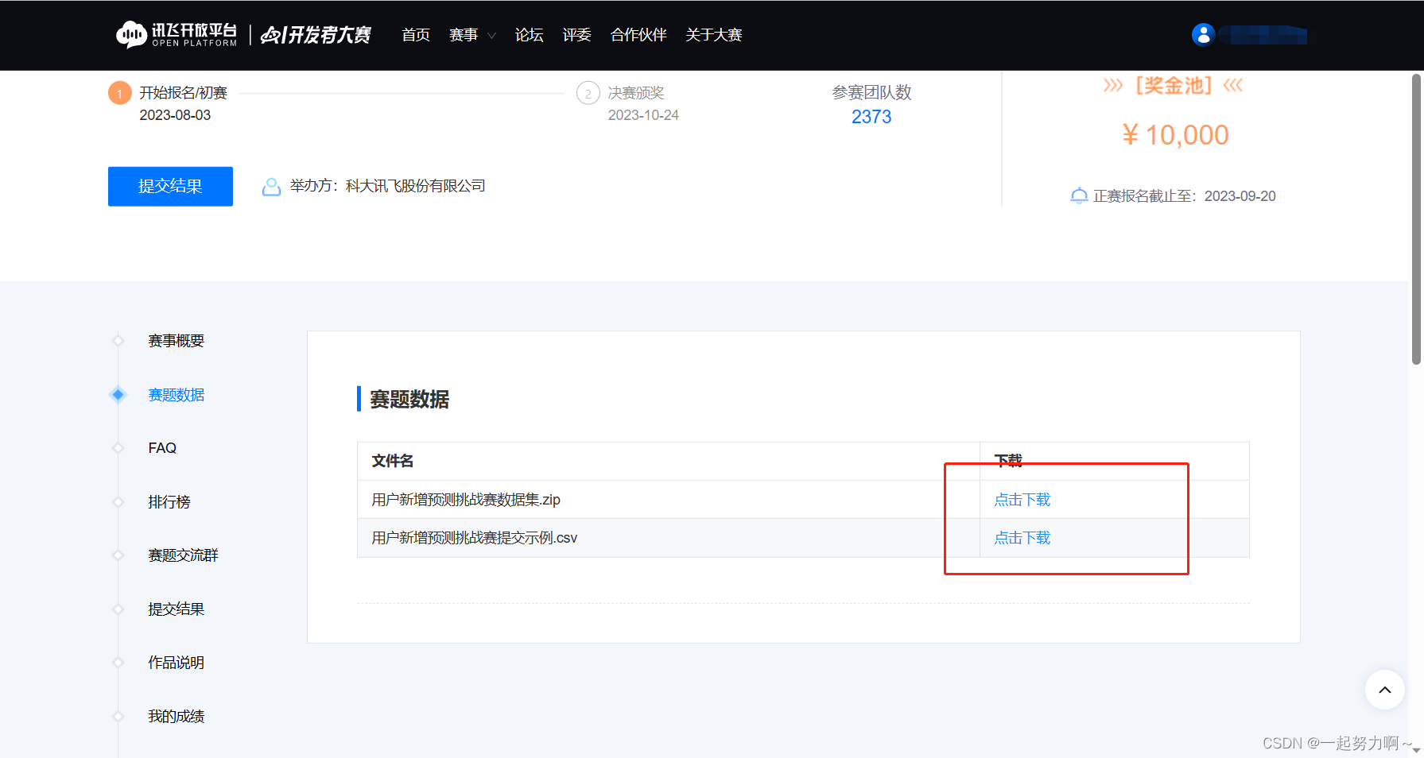
Task: Click the file name 用户新增预测挑战赛提交示例.csv
Action: [x=475, y=538]
